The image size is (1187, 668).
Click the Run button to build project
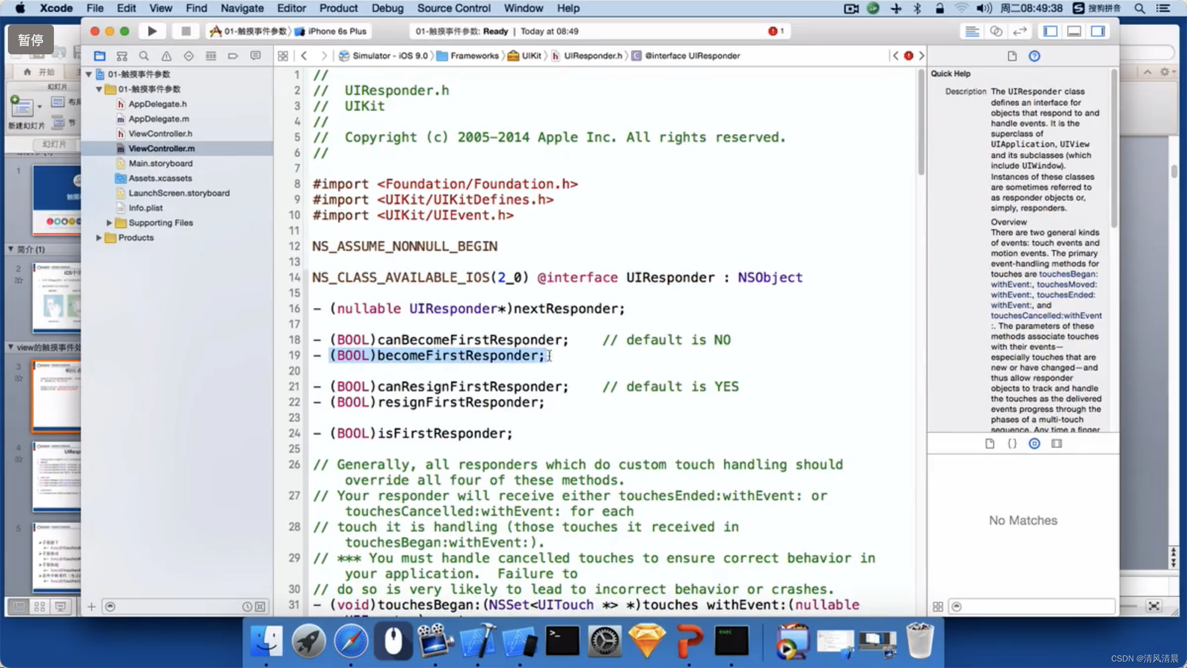pos(152,31)
